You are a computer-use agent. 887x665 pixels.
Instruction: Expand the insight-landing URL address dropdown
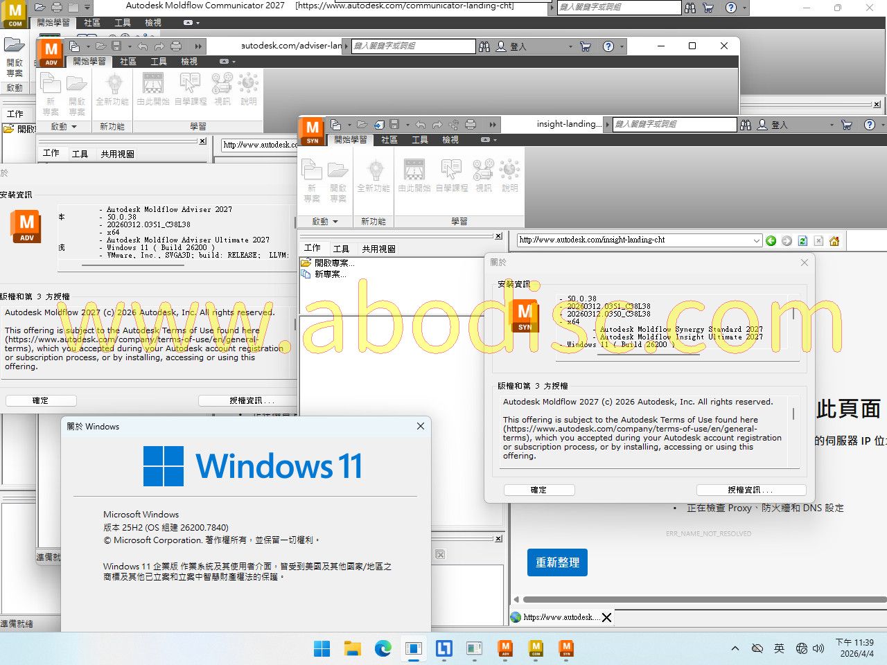756,240
